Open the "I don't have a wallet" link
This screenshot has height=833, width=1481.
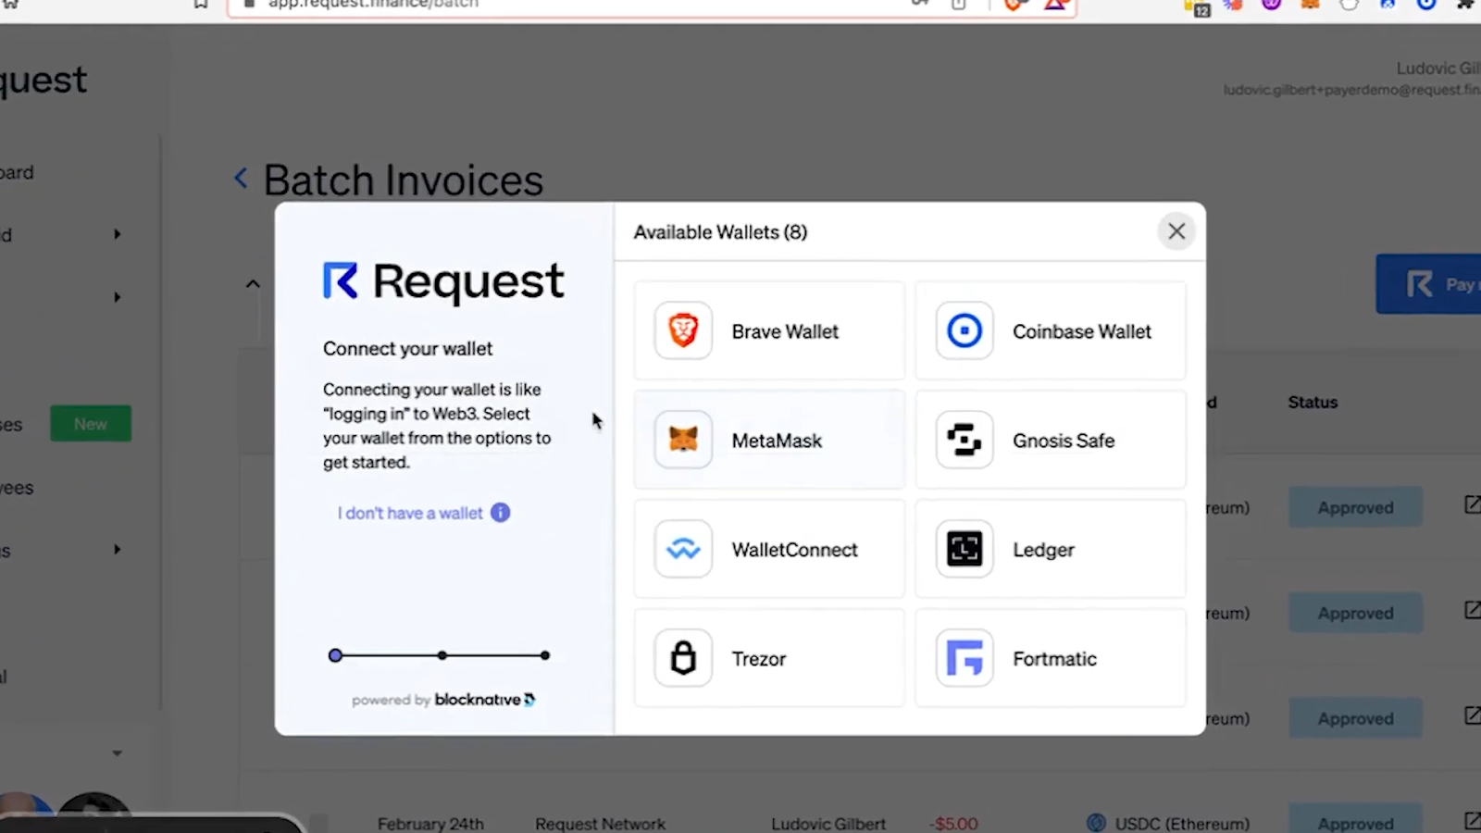410,513
